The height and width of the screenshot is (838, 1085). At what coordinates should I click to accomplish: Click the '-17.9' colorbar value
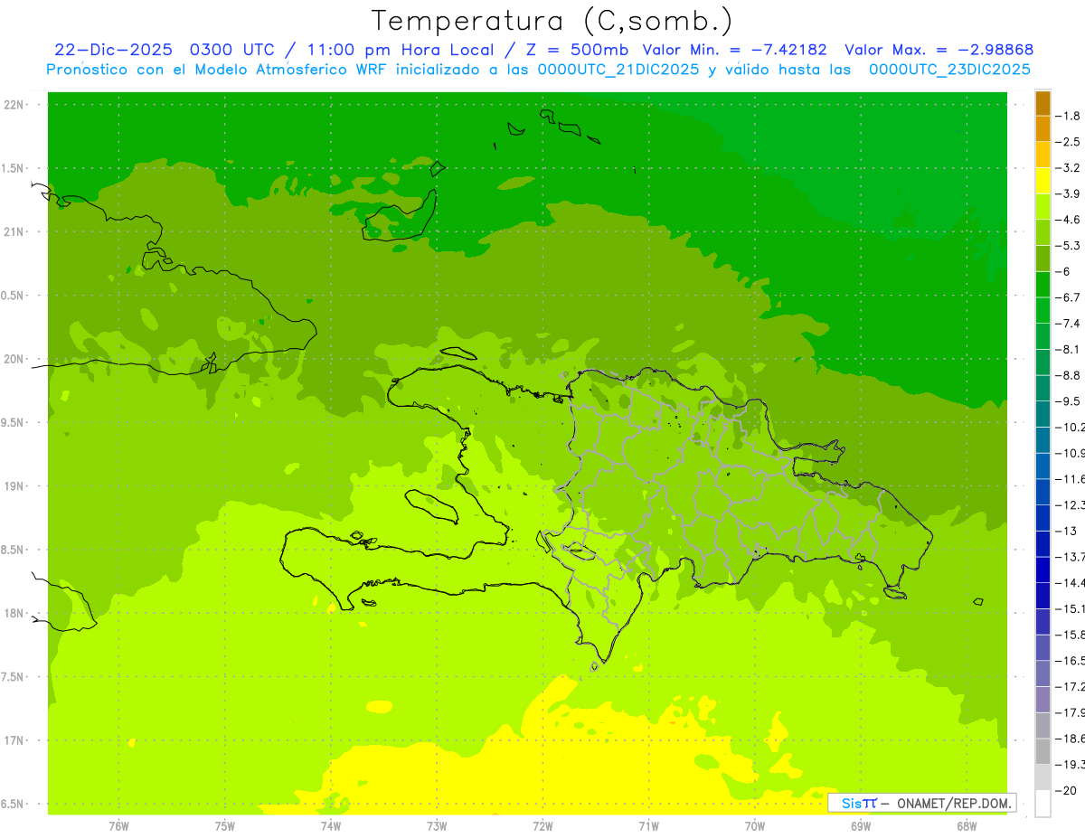[x=1071, y=712]
